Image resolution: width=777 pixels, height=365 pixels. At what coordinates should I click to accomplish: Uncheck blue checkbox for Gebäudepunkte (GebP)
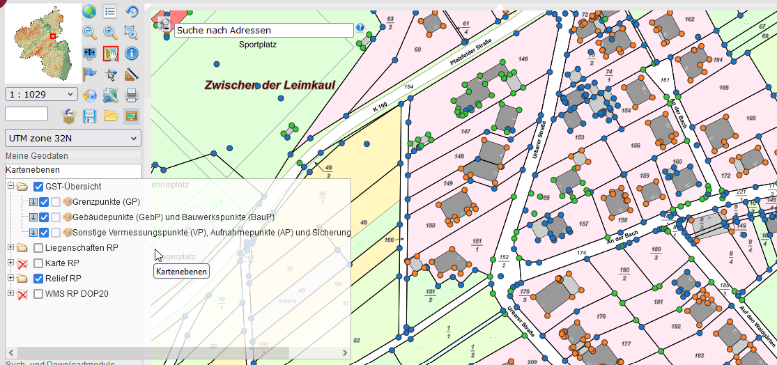pos(44,217)
